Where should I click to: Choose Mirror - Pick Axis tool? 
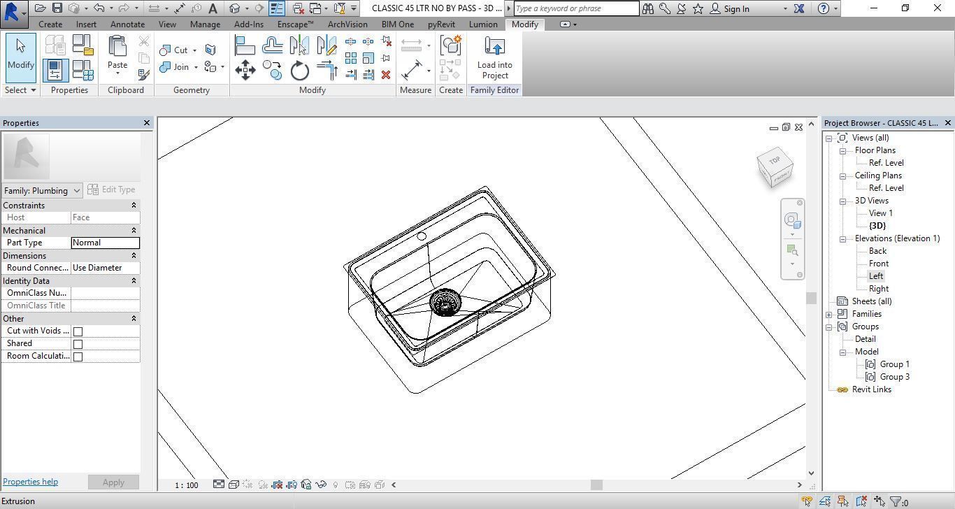pos(299,46)
